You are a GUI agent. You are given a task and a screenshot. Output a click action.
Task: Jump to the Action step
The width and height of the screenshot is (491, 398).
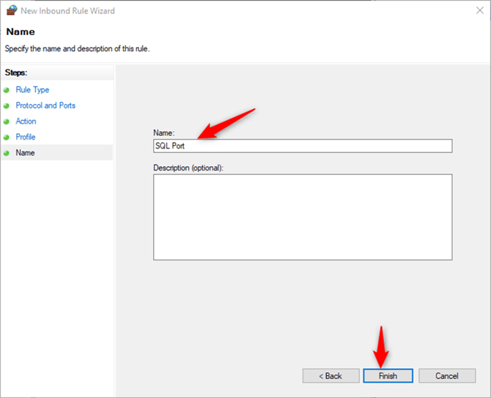pos(26,121)
